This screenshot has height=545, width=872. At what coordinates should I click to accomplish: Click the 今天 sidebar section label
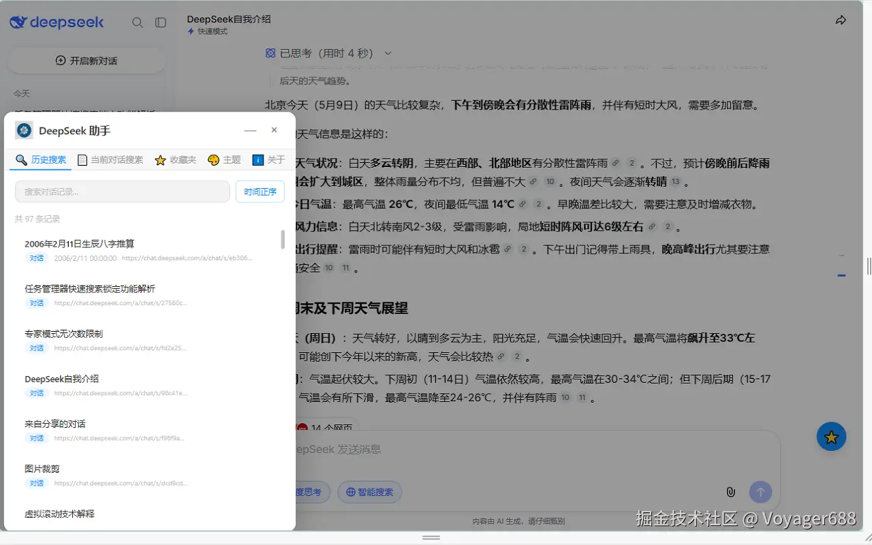click(22, 94)
